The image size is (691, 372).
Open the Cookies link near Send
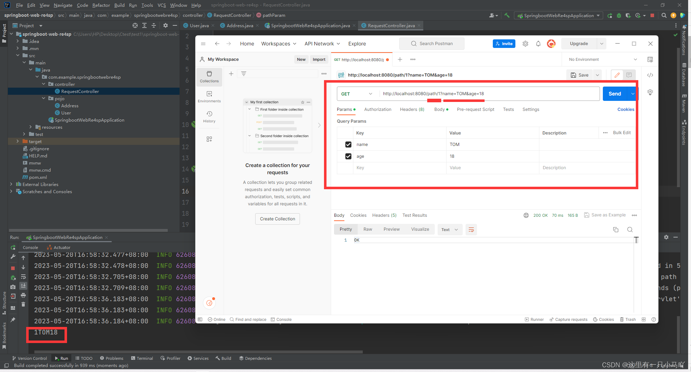(x=626, y=109)
